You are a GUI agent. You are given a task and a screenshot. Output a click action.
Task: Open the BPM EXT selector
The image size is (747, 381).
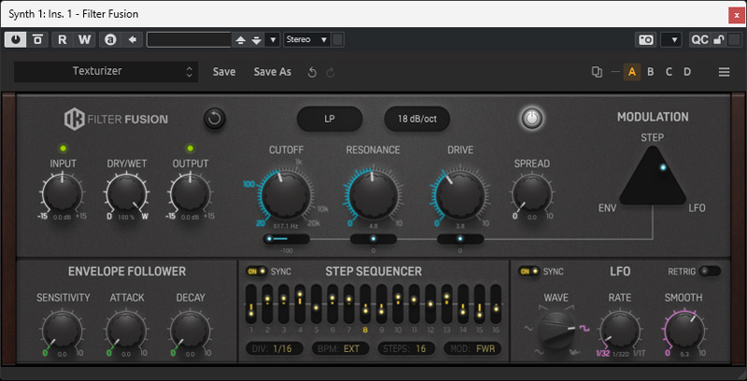coord(340,348)
